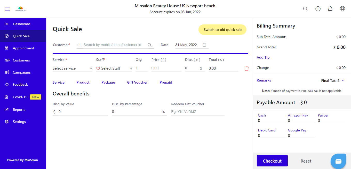Click the search magnifier in top bar
This screenshot has height=169, width=351.
[x=305, y=9]
